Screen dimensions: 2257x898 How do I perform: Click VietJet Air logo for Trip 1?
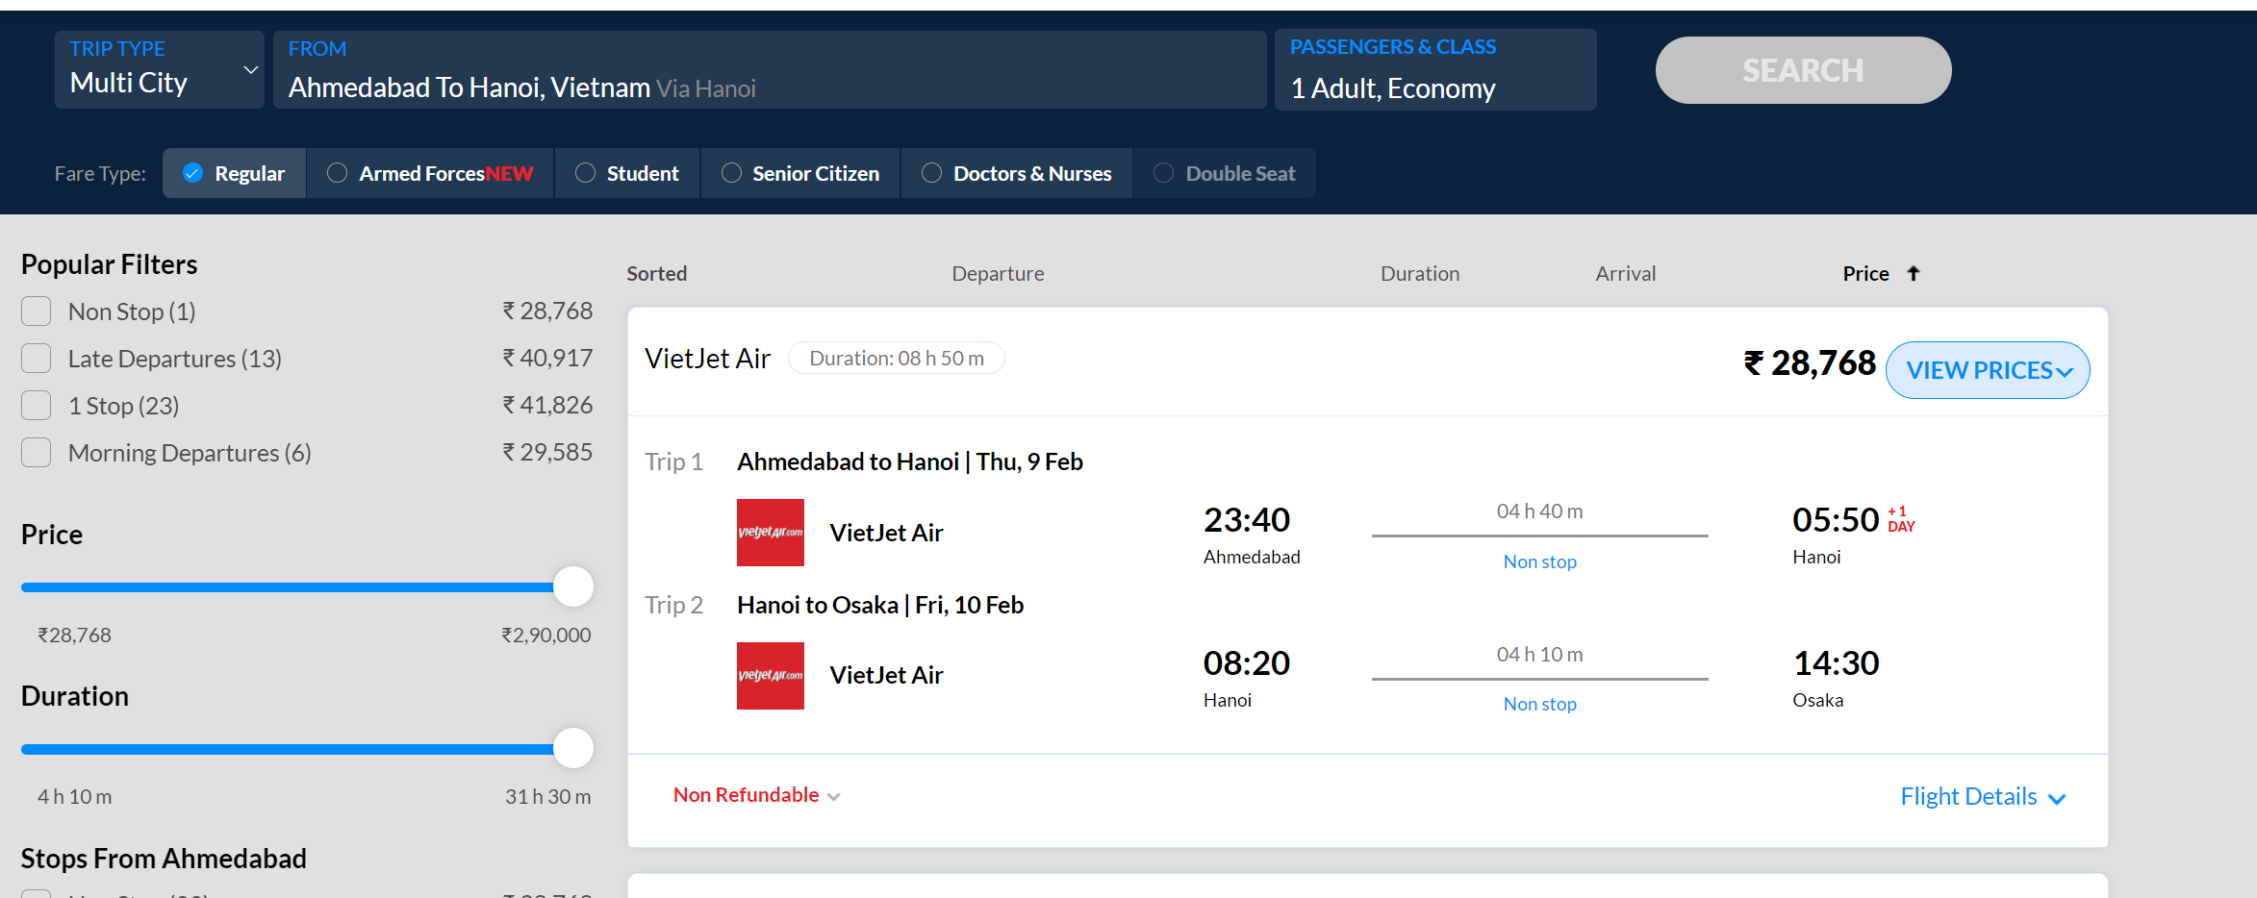770,533
